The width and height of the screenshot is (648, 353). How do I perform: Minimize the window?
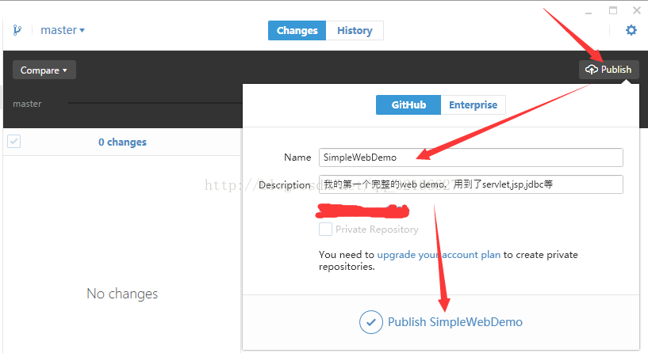point(589,13)
